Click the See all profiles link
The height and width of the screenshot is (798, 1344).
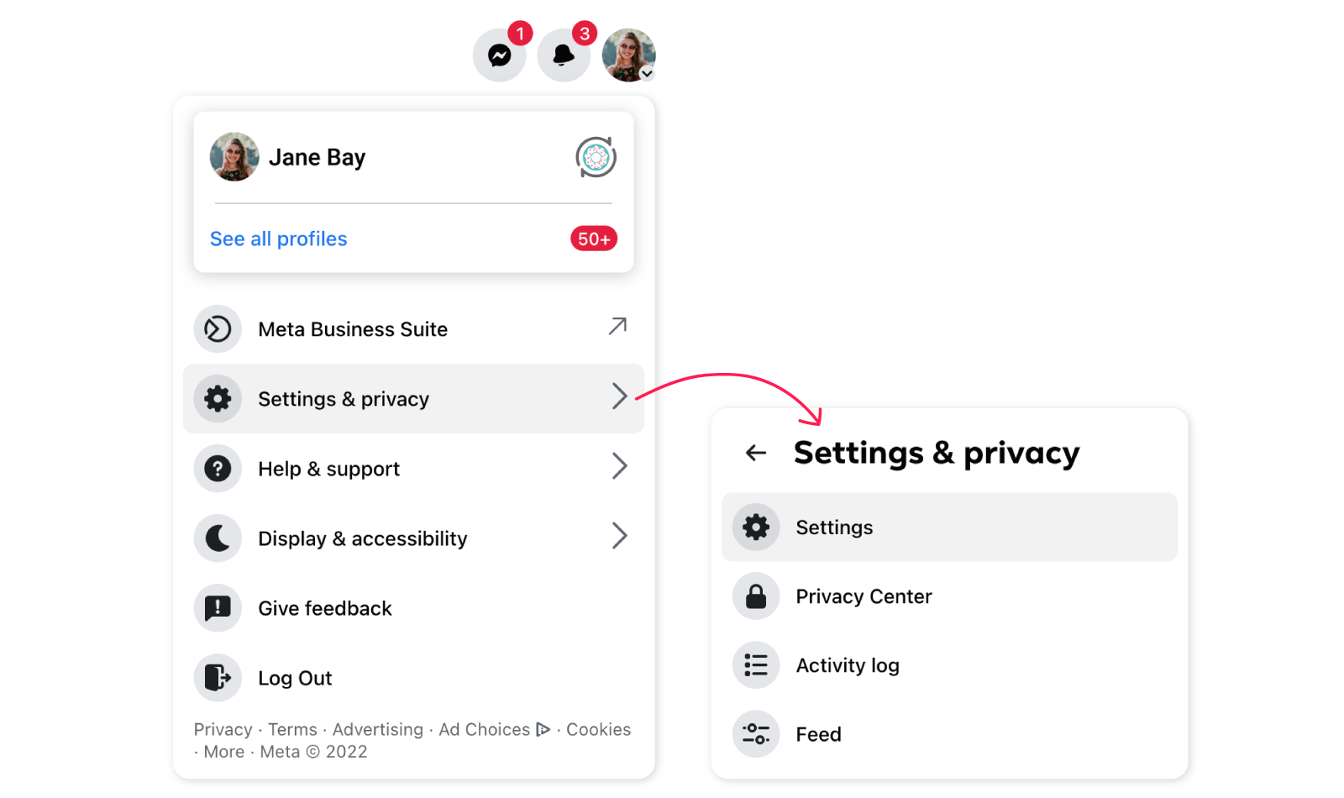(278, 239)
